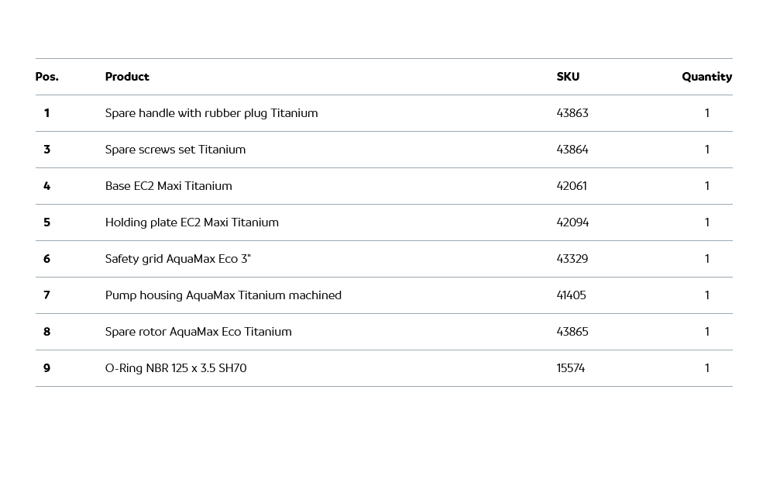Viewport: 763px width, 500px height.
Task: Select Safety grid AquaMax Eco 3" entry
Action: (x=177, y=259)
